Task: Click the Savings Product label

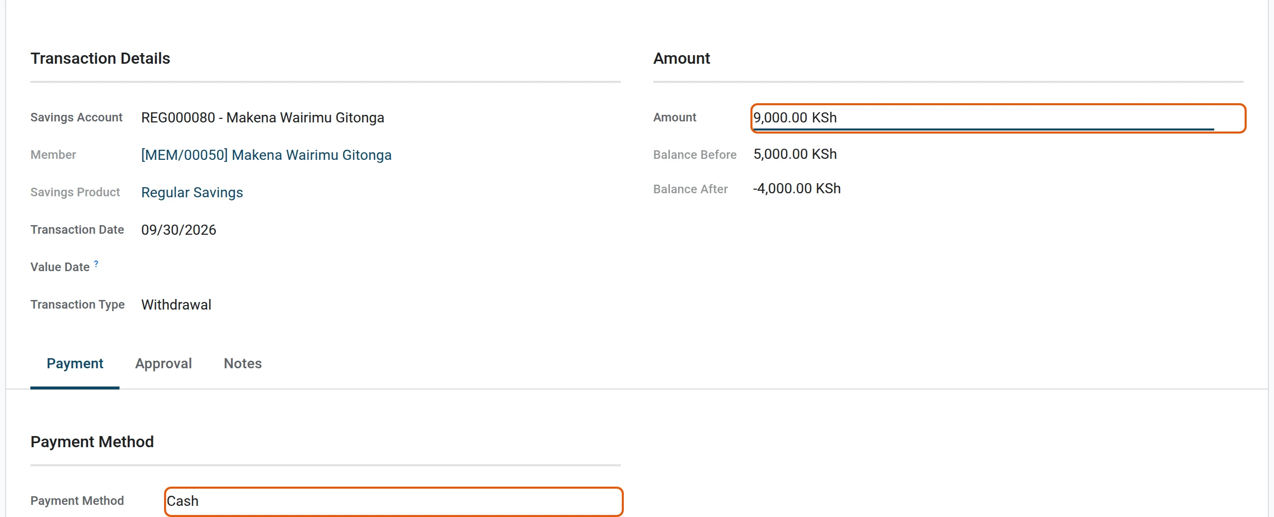Action: (75, 192)
